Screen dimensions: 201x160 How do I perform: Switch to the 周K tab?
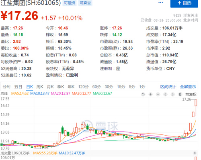(x=40, y=87)
